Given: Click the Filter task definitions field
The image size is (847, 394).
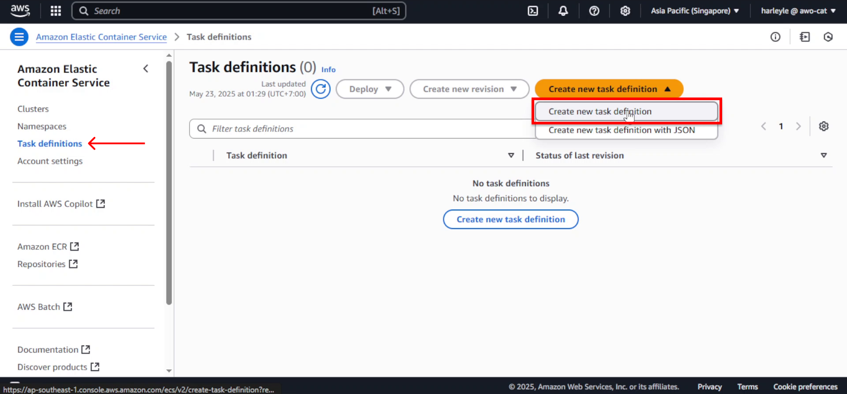Looking at the screenshot, I should click(x=363, y=129).
